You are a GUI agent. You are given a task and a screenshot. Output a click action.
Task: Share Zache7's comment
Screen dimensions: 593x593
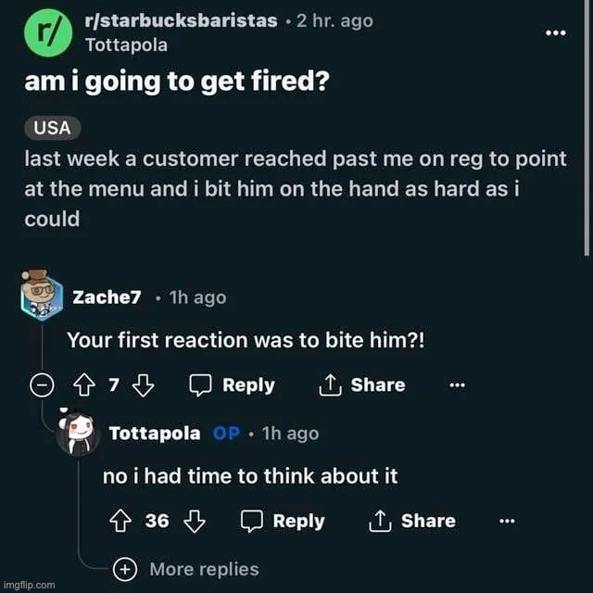[x=361, y=385]
